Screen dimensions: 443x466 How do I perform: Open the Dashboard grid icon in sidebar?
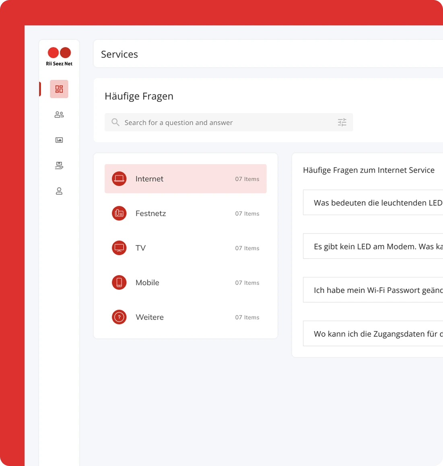[x=59, y=89]
